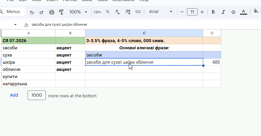Open the zoom 100% dropdown
Screen dimensions: 261x136
tap(78, 12)
